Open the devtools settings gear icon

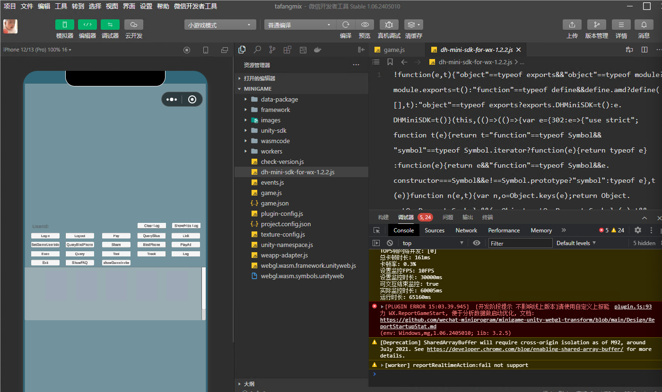(x=638, y=230)
